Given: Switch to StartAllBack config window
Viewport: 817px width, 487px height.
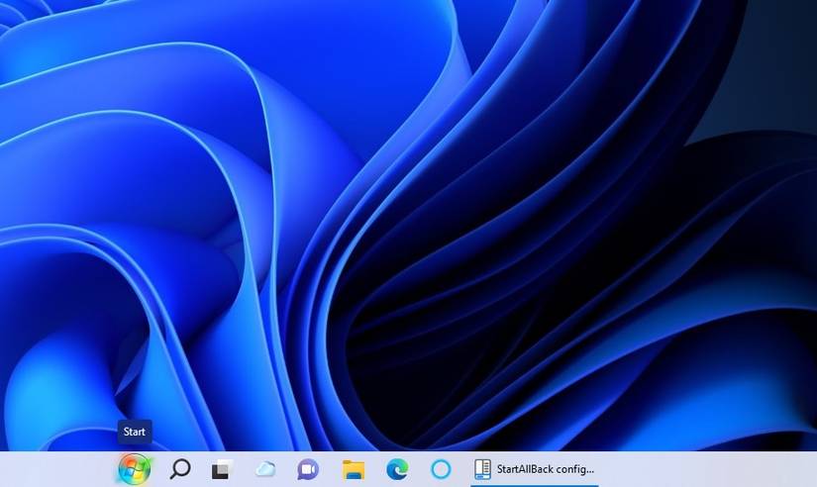Looking at the screenshot, I should (535, 469).
